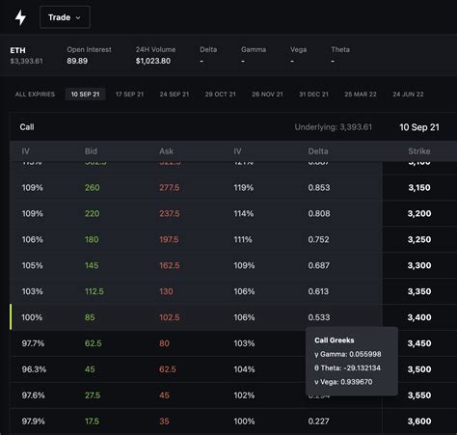457x435 pixels.
Task: Switch to the 24 SEP 21 expiry
Action: click(175, 95)
